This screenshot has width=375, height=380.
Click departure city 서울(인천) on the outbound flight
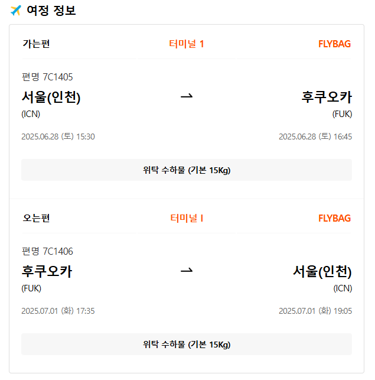[x=51, y=98]
